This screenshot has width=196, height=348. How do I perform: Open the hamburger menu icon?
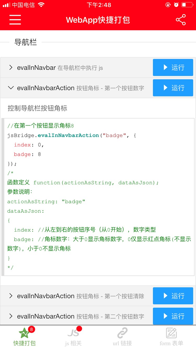15,20
